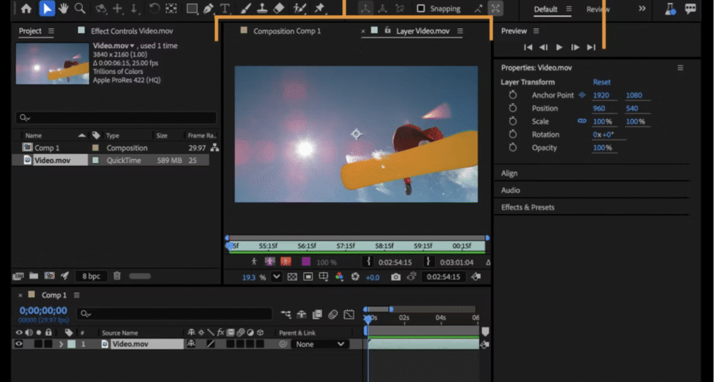Click the purple color swatch in viewer
This screenshot has width=714, height=382.
click(306, 261)
